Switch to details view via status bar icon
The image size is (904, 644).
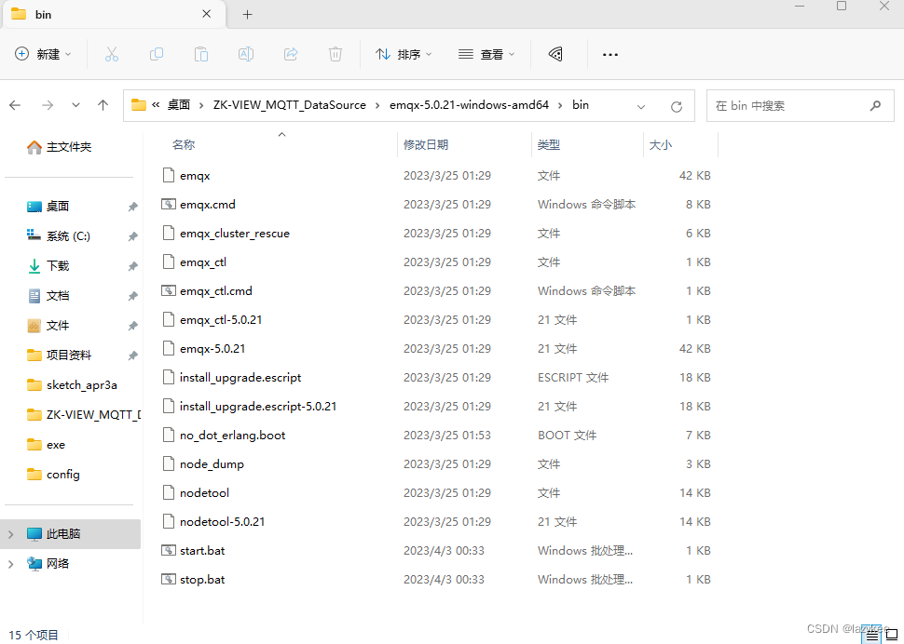(872, 635)
